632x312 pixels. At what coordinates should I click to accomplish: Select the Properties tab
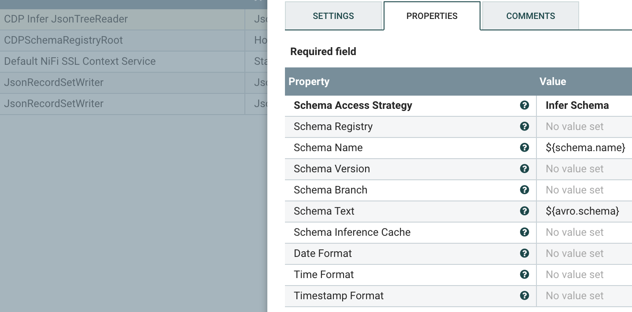tap(432, 16)
